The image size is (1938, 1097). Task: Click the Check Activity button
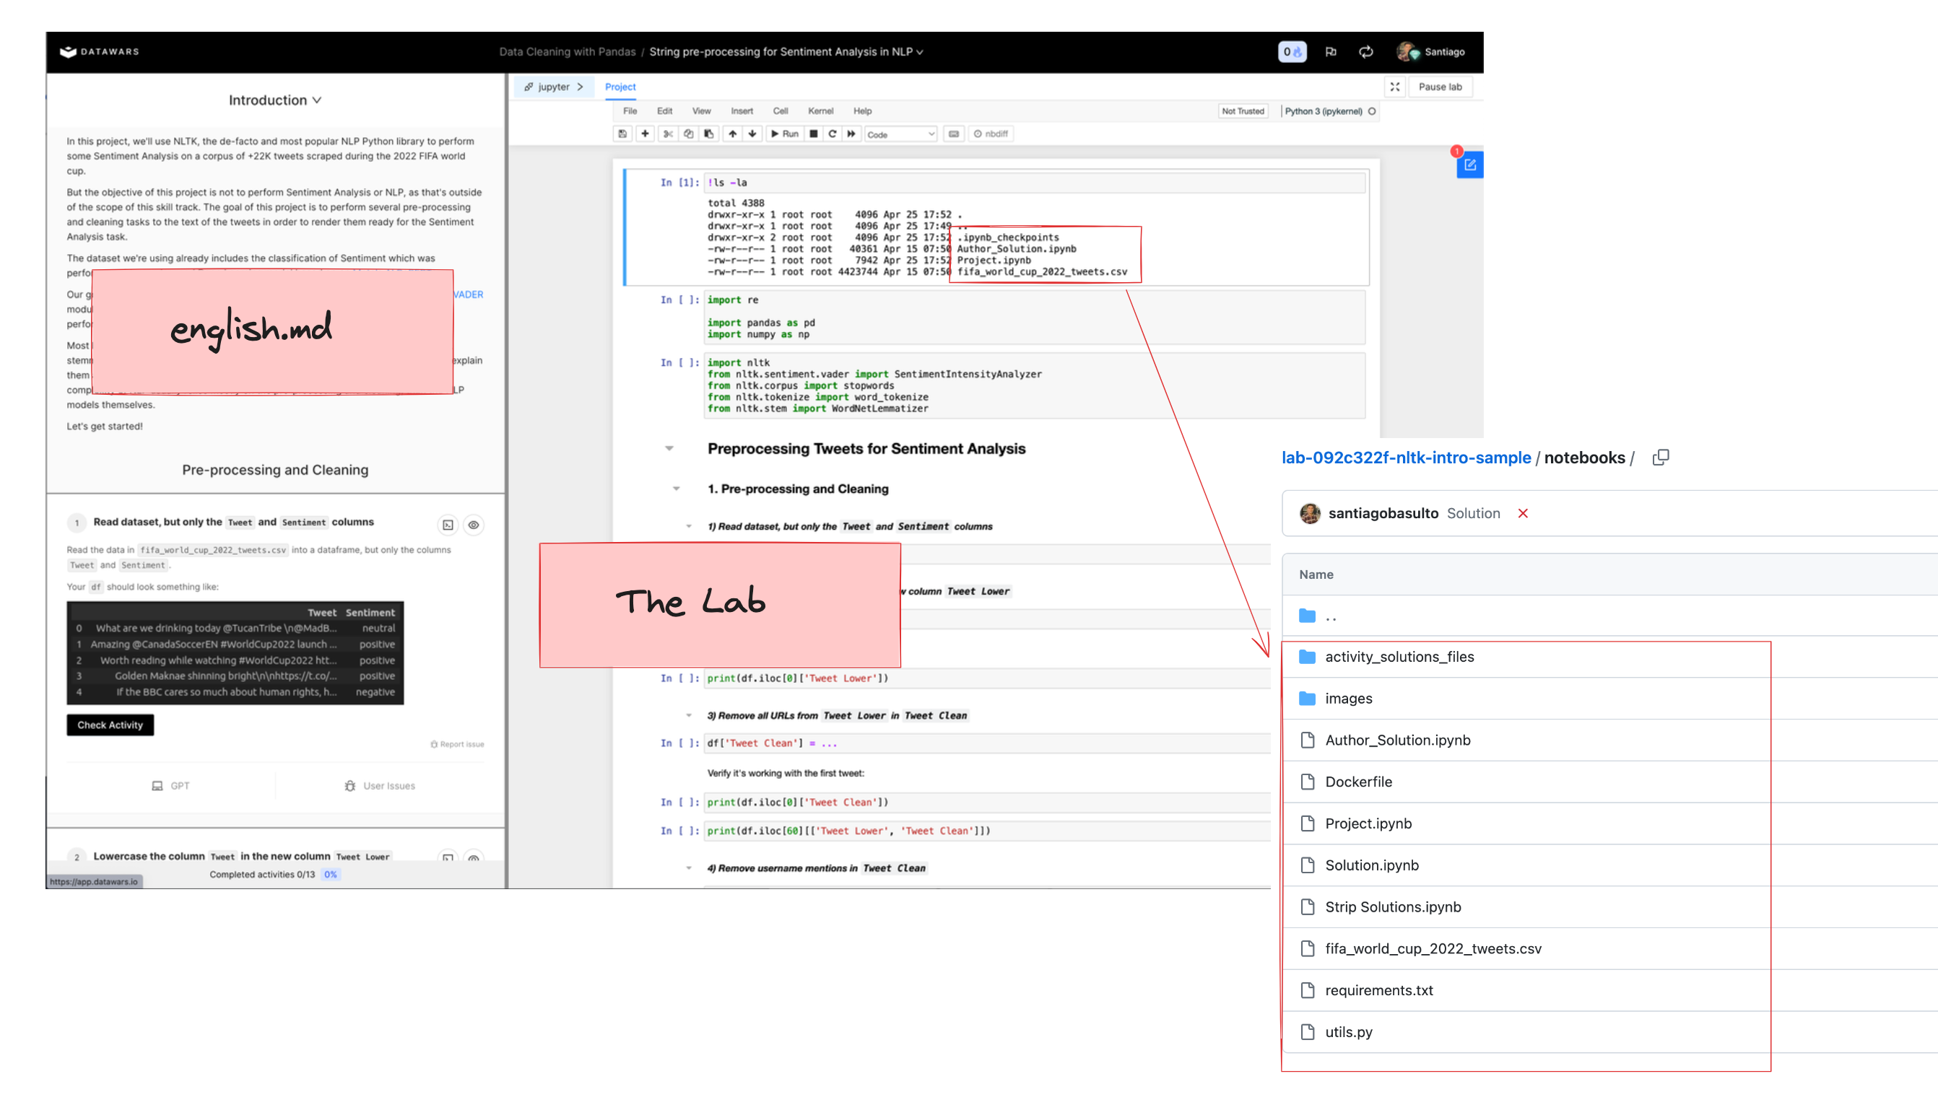coord(110,725)
